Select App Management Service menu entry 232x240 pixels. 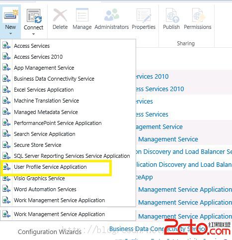[x=44, y=68]
